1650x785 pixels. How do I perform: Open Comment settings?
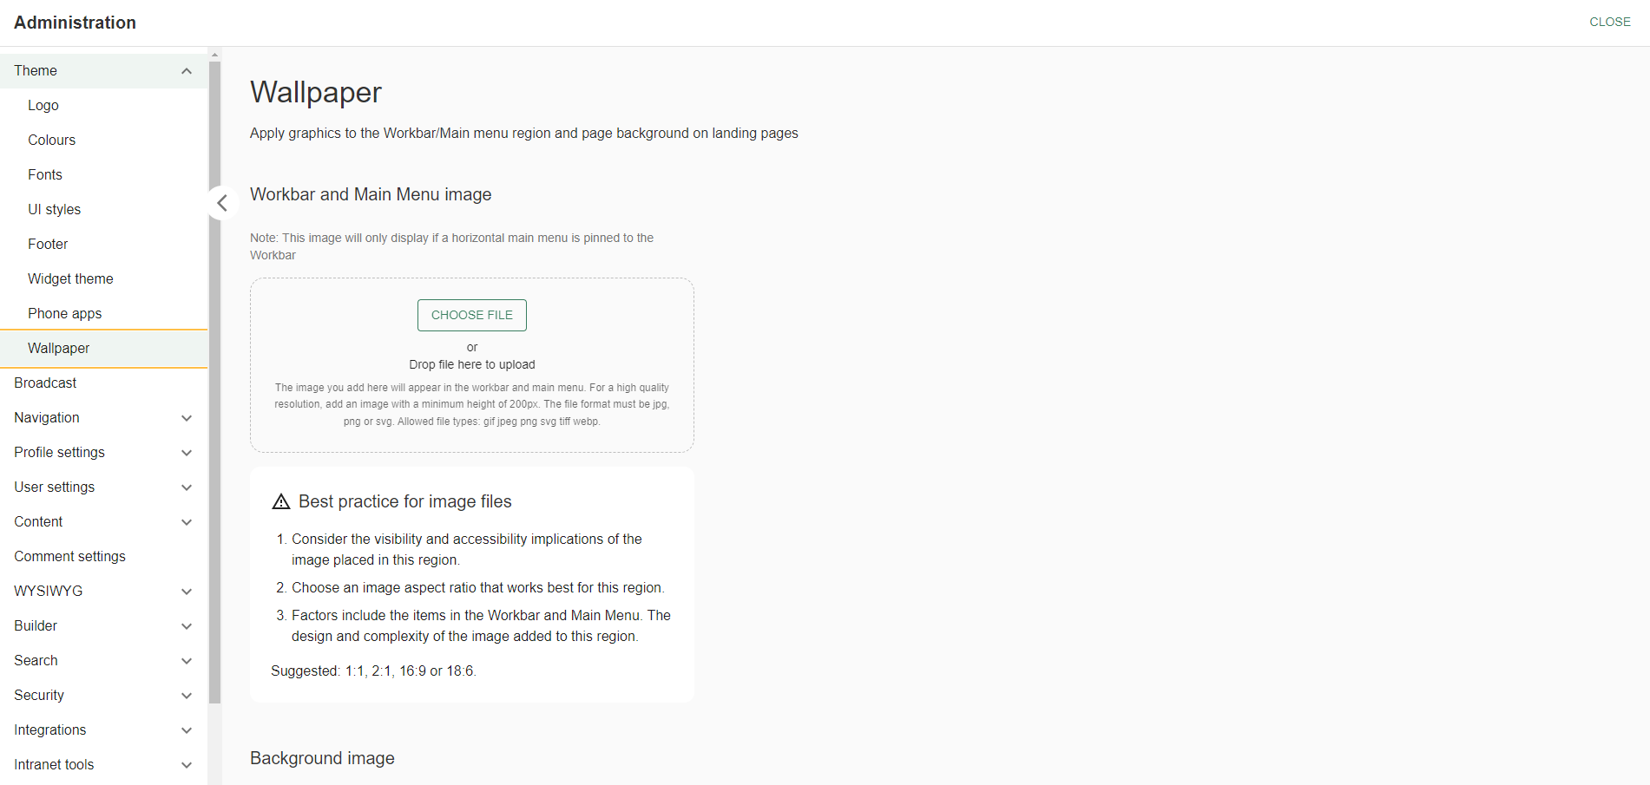(69, 556)
